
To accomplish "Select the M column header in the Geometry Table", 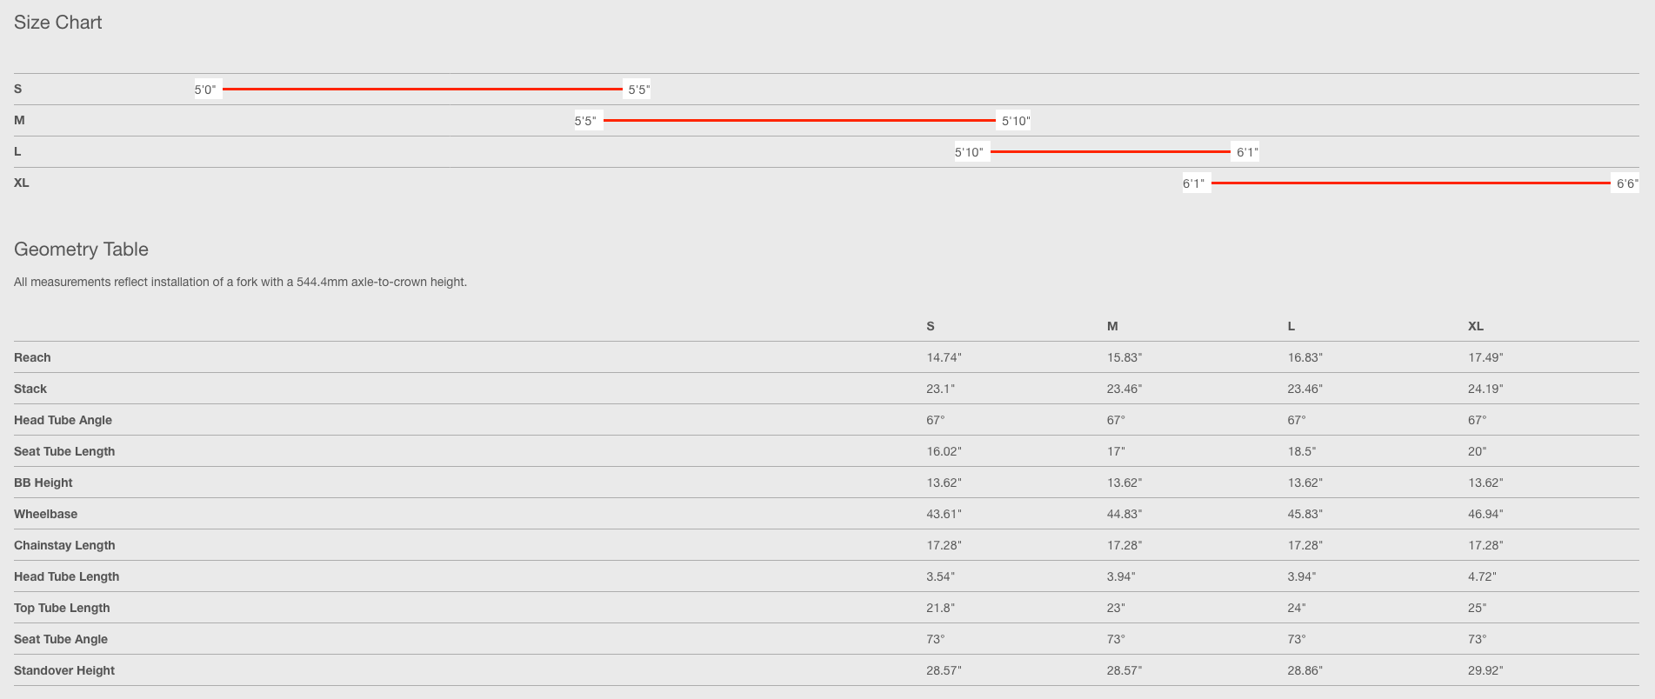I will 1112,327.
